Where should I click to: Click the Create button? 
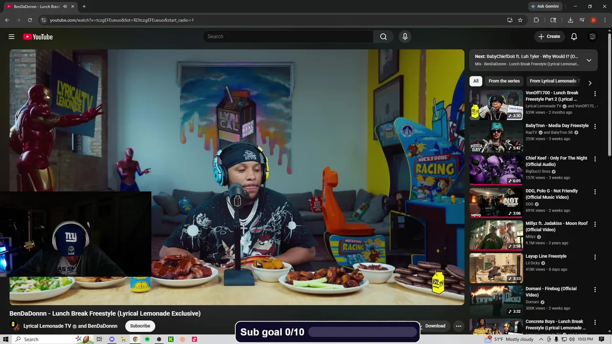tap(549, 36)
